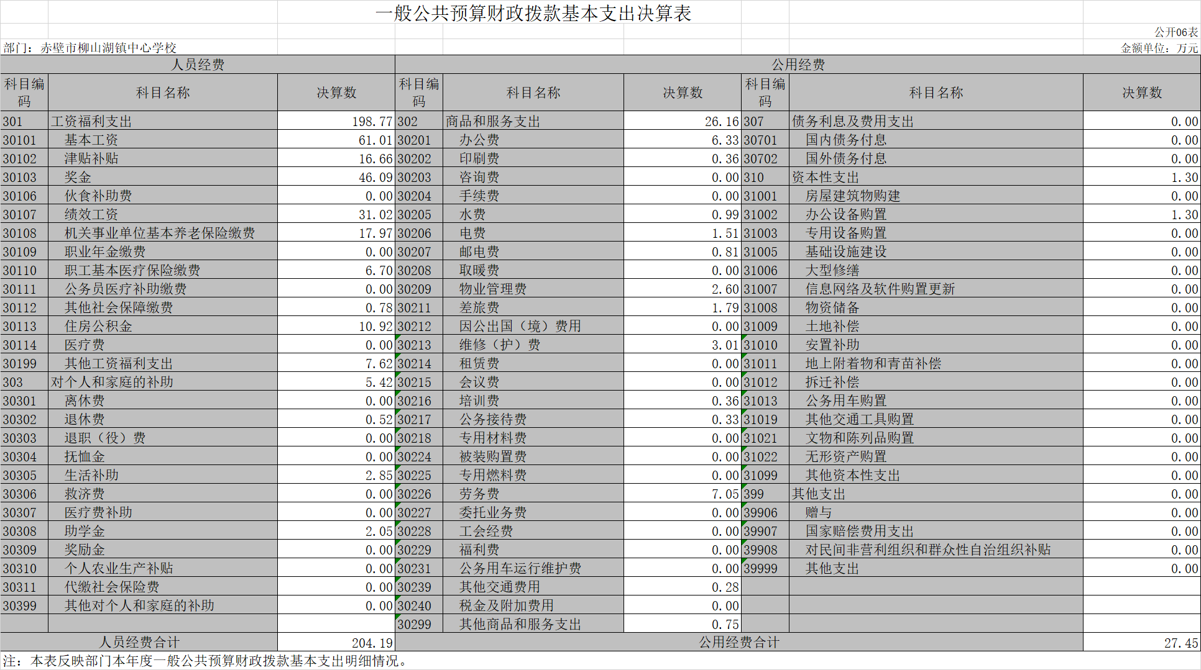Click the 其他工资福利支出 cell

163,363
